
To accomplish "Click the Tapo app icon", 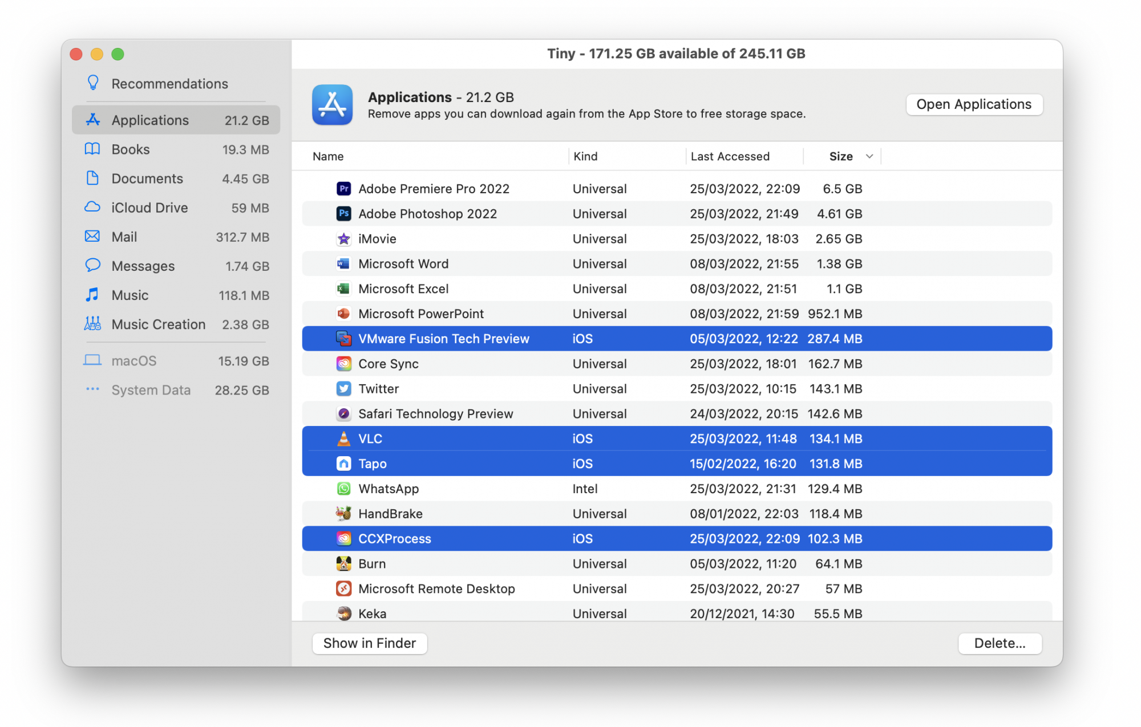I will (x=343, y=464).
